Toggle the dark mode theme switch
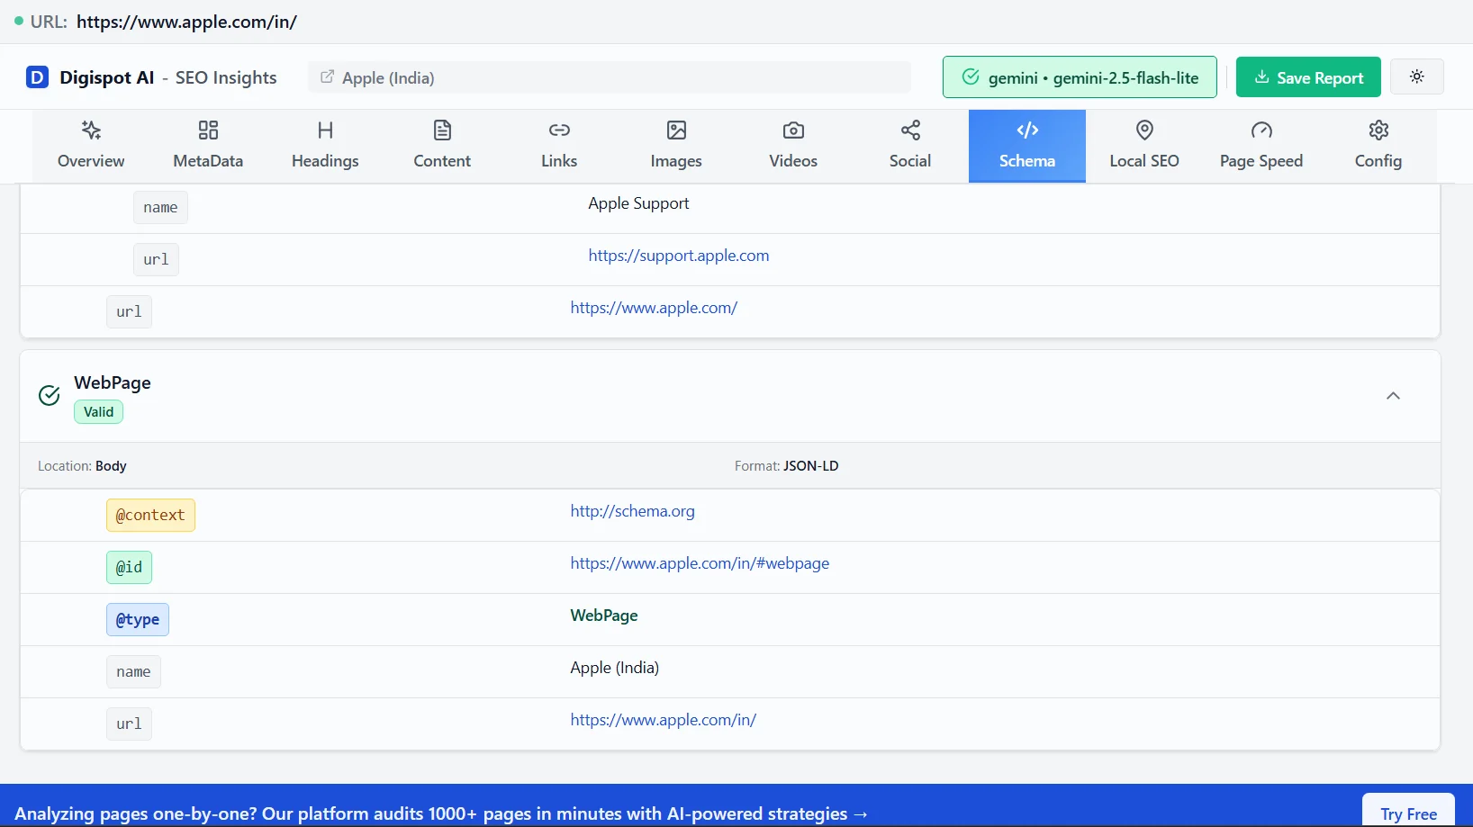This screenshot has height=827, width=1473. click(x=1417, y=76)
